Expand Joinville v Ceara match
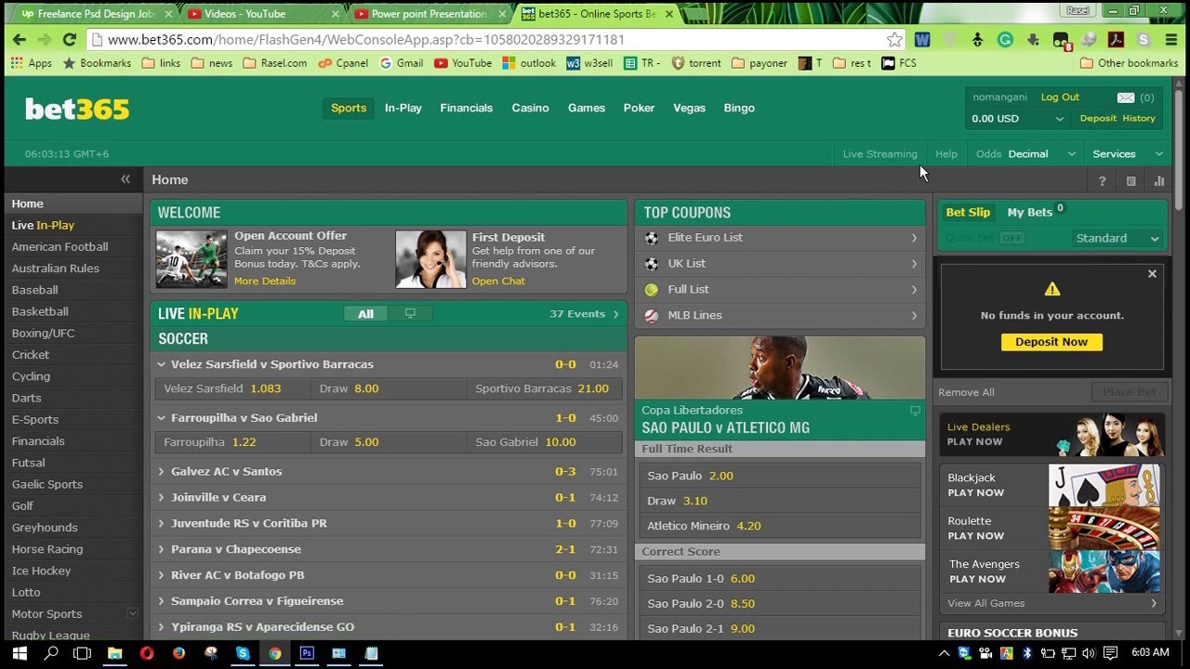 tap(161, 498)
